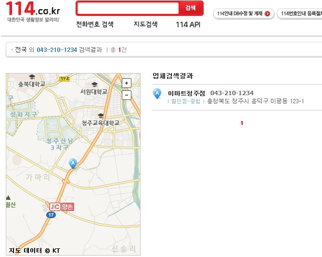The width and height of the screenshot is (322, 257).
Task: Open the 할인점-종합 category link
Action: [186, 101]
